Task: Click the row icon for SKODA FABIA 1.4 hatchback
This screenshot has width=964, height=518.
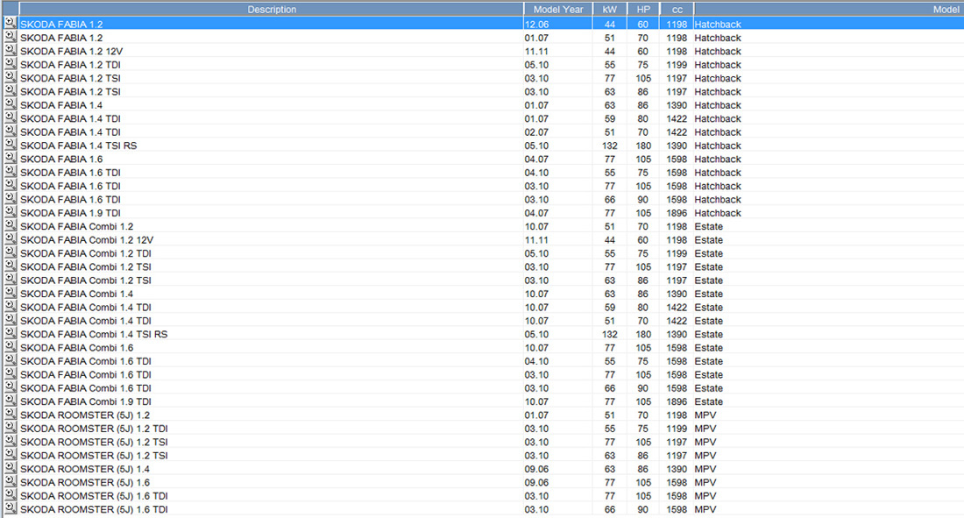Action: coord(10,104)
